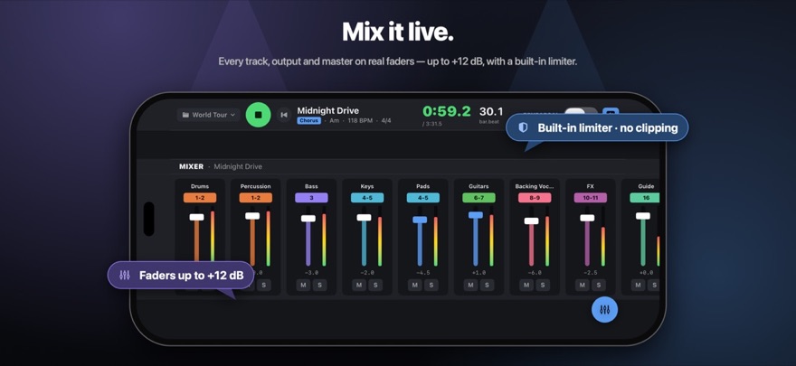Viewport: 796px width, 366px height.
Task: Mute the Pads channel
Action: pyautogui.click(x=415, y=286)
